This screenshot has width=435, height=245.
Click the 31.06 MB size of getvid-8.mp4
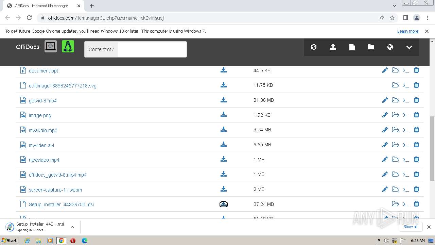tap(263, 100)
